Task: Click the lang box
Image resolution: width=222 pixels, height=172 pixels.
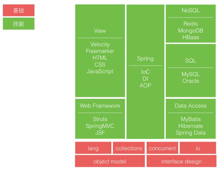Action: point(93,148)
